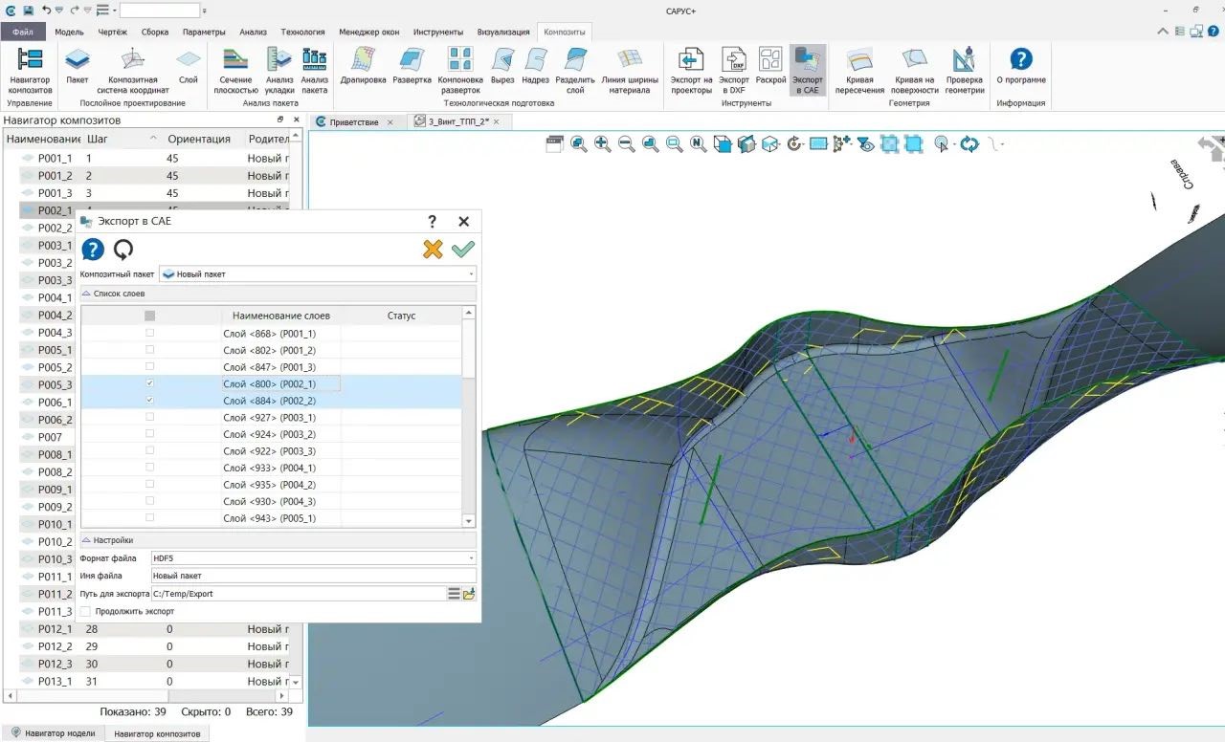Open the Приветствие document tab
This screenshot has height=742, width=1225.
tap(353, 122)
